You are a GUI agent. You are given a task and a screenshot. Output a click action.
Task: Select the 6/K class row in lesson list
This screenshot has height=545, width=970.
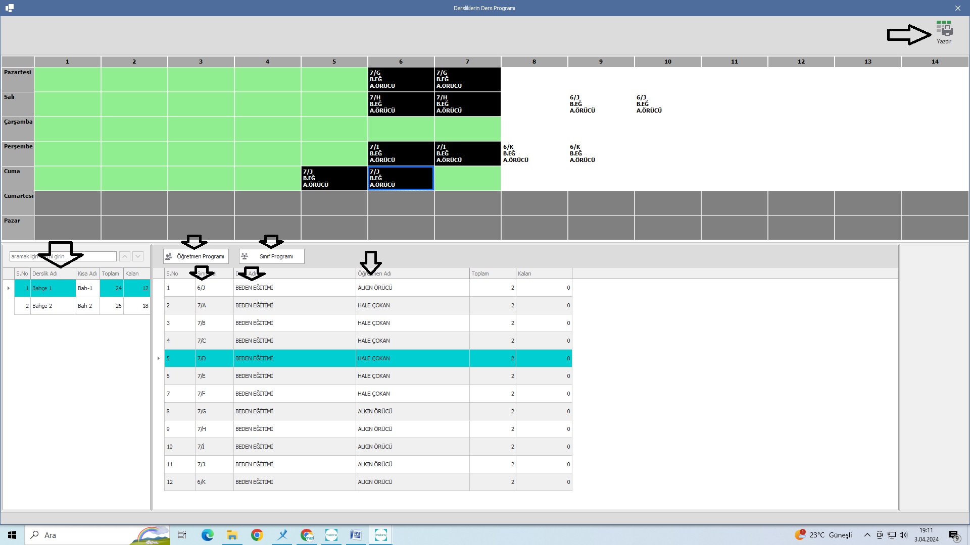pos(368,482)
